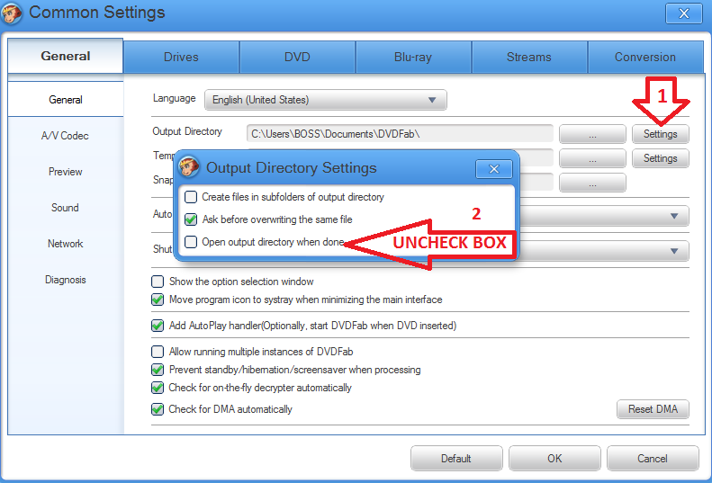Viewport: 712px width, 483px height.
Task: Toggle Open output directory when done checkbox
Action: click(191, 242)
